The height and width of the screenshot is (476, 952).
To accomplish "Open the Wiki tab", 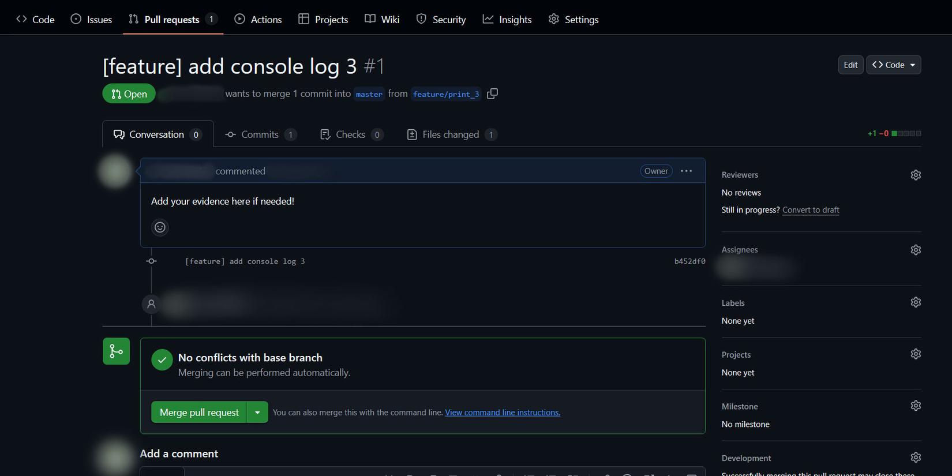I will coord(382,19).
